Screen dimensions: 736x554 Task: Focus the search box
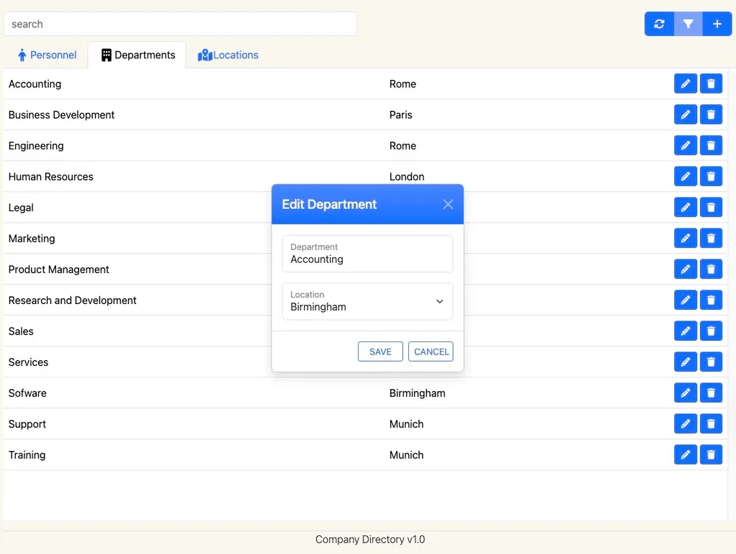(180, 24)
